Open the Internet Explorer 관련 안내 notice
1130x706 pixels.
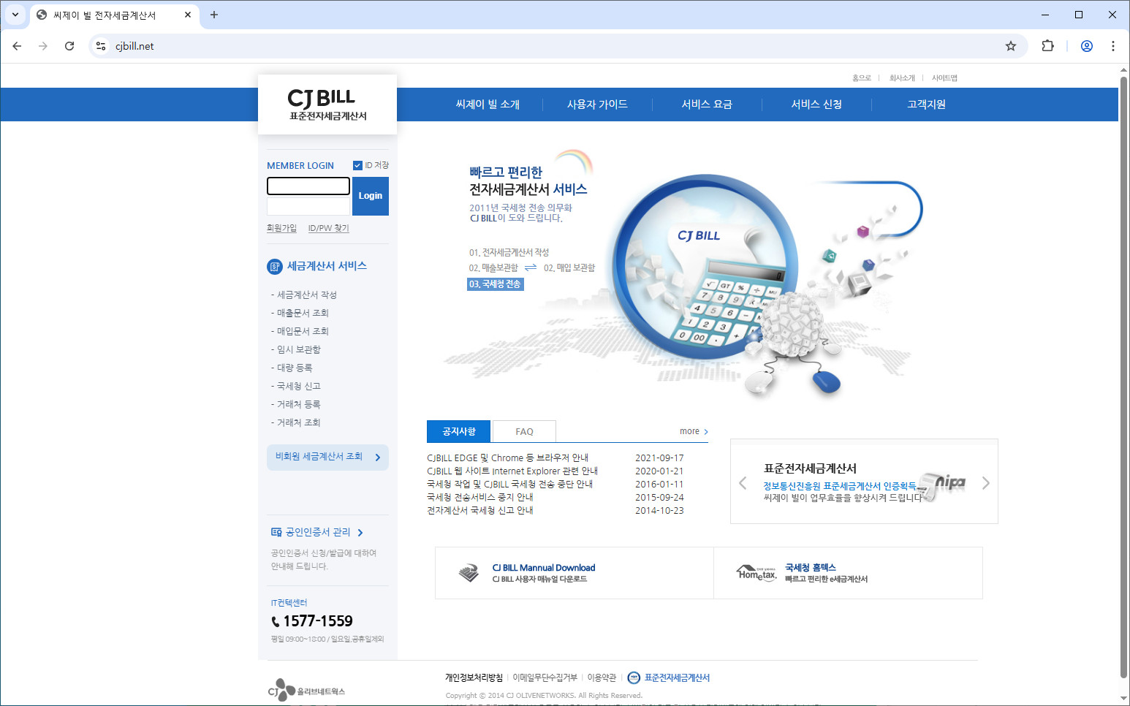coord(512,471)
